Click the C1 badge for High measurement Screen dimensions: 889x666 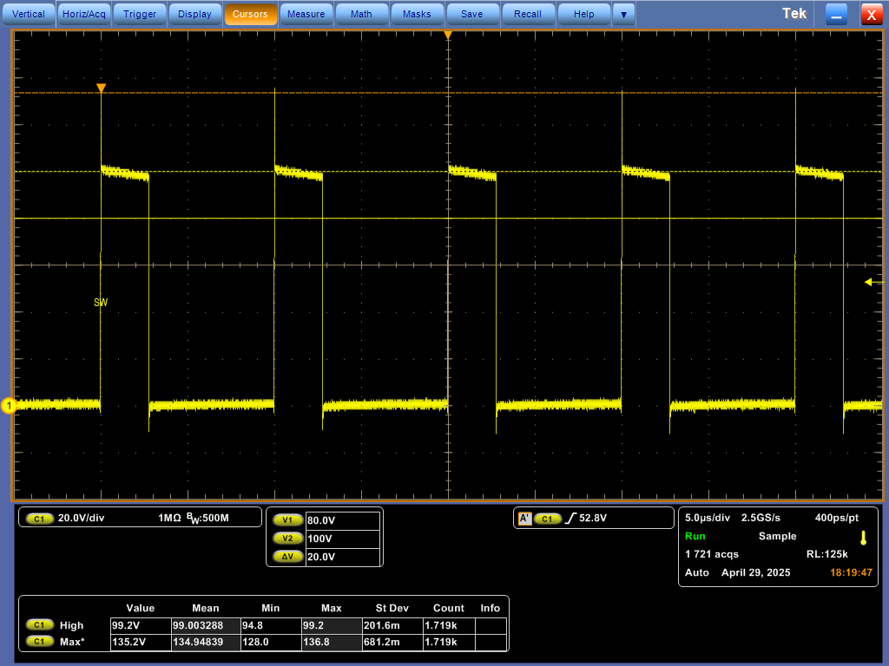click(x=38, y=625)
